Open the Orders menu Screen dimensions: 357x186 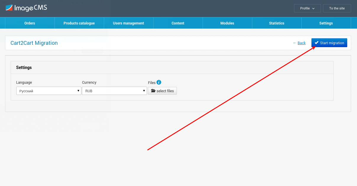[30, 23]
